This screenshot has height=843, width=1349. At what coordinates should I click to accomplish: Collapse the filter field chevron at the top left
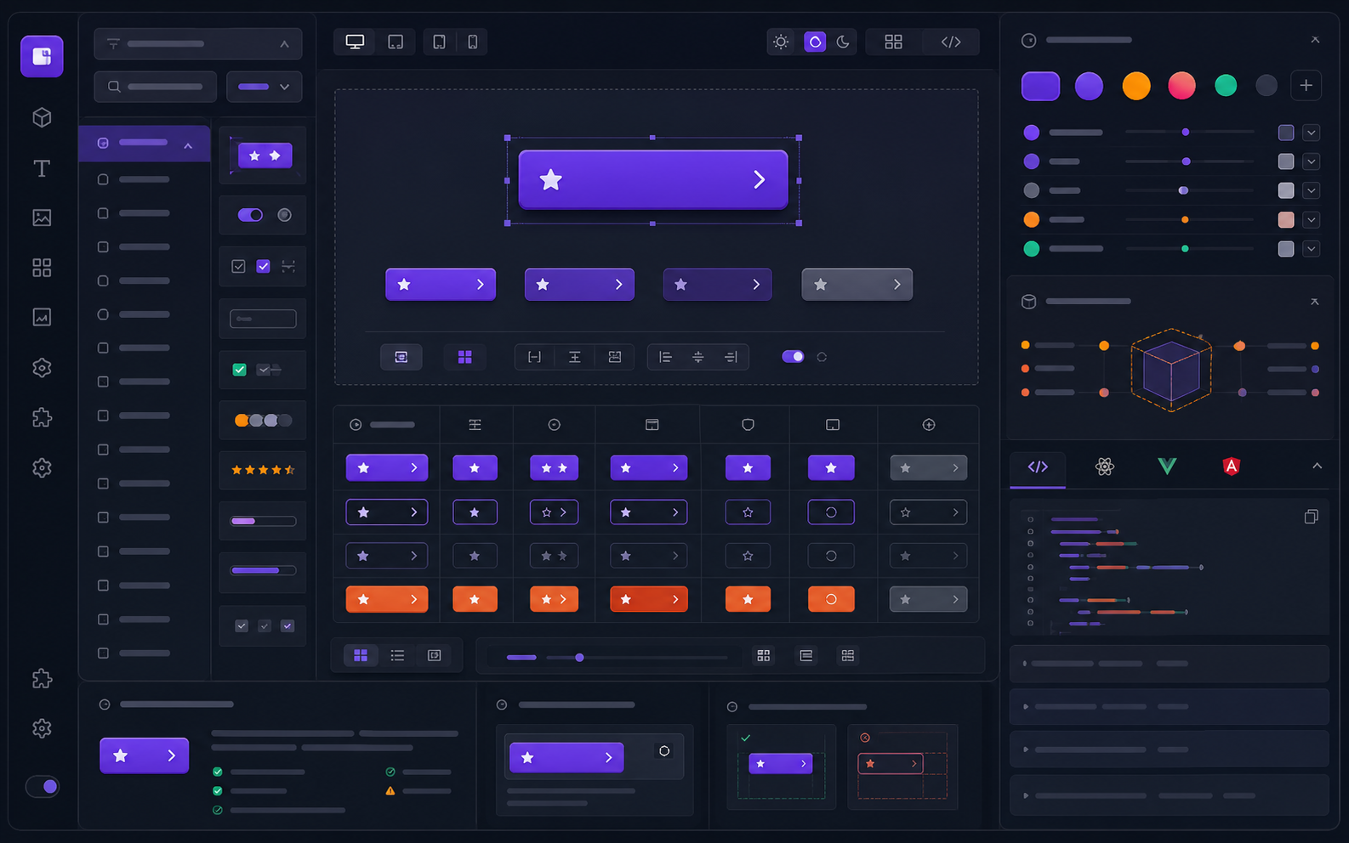tap(284, 44)
